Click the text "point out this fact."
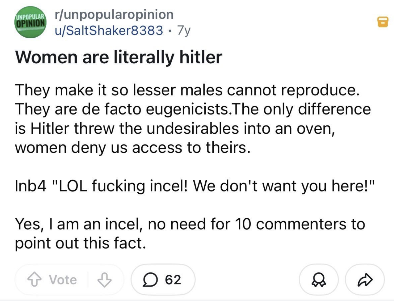Screen dimensions: 394x301 click(80, 243)
